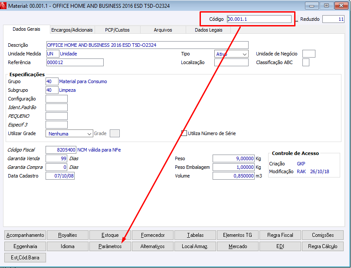Maximize the Material window
The image size is (351, 268).
(x=326, y=6)
